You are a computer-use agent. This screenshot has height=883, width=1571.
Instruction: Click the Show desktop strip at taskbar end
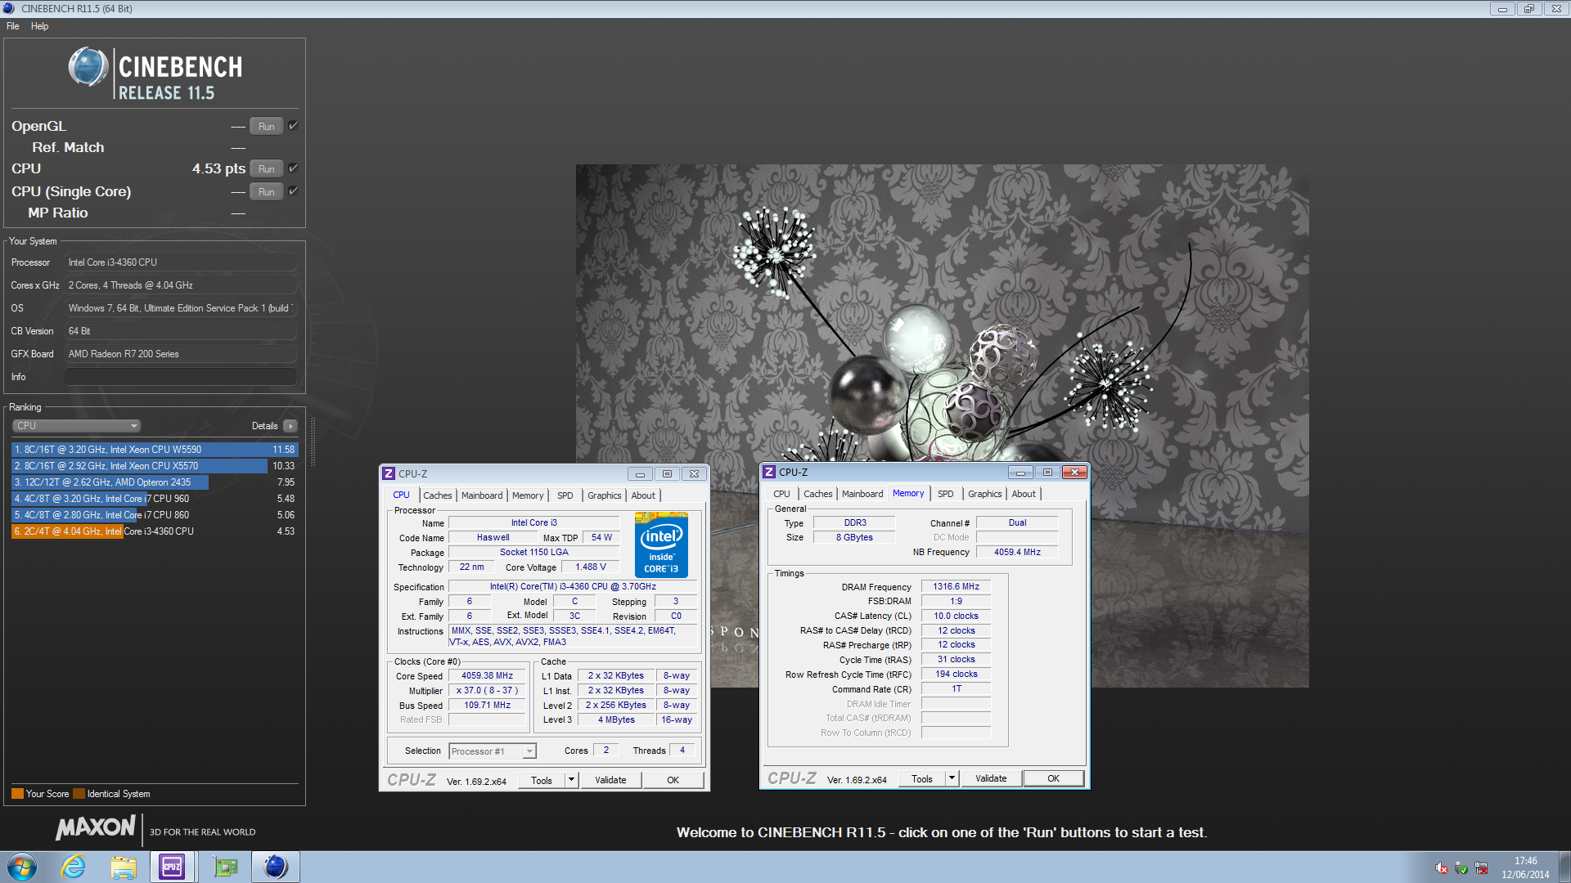1565,867
